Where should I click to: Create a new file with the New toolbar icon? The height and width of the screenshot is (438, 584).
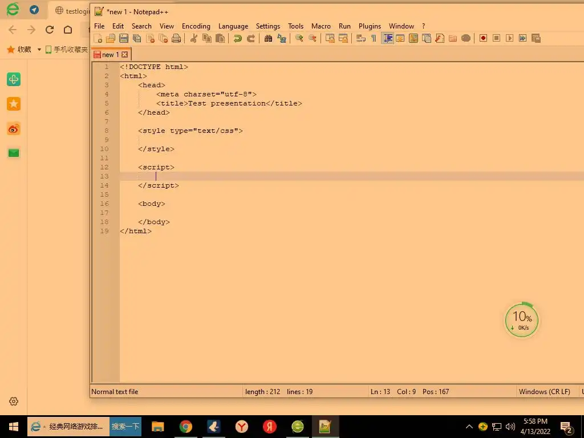pos(98,38)
